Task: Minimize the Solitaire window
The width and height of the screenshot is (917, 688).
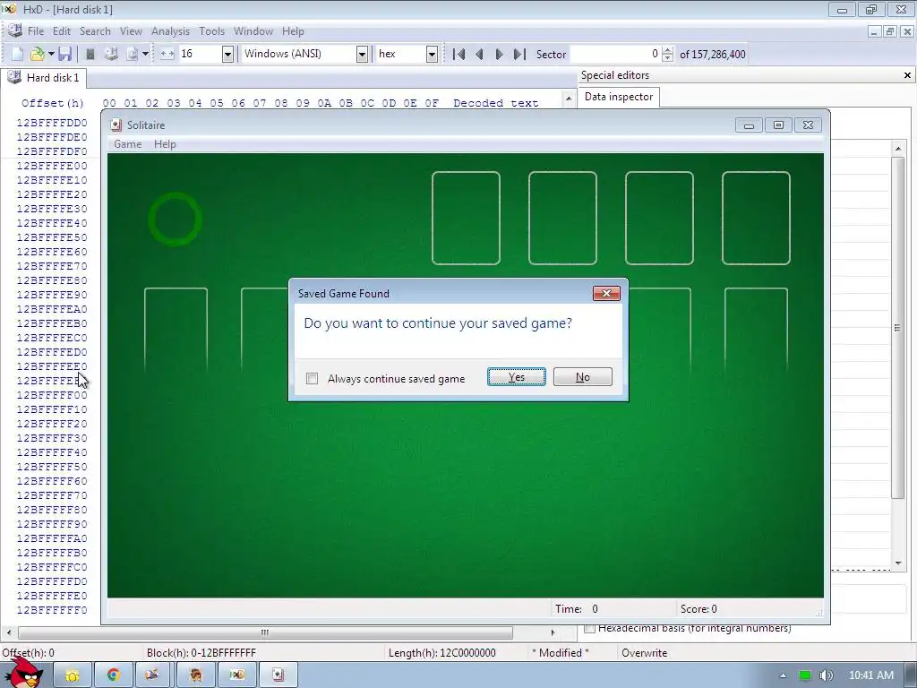Action: tap(749, 125)
